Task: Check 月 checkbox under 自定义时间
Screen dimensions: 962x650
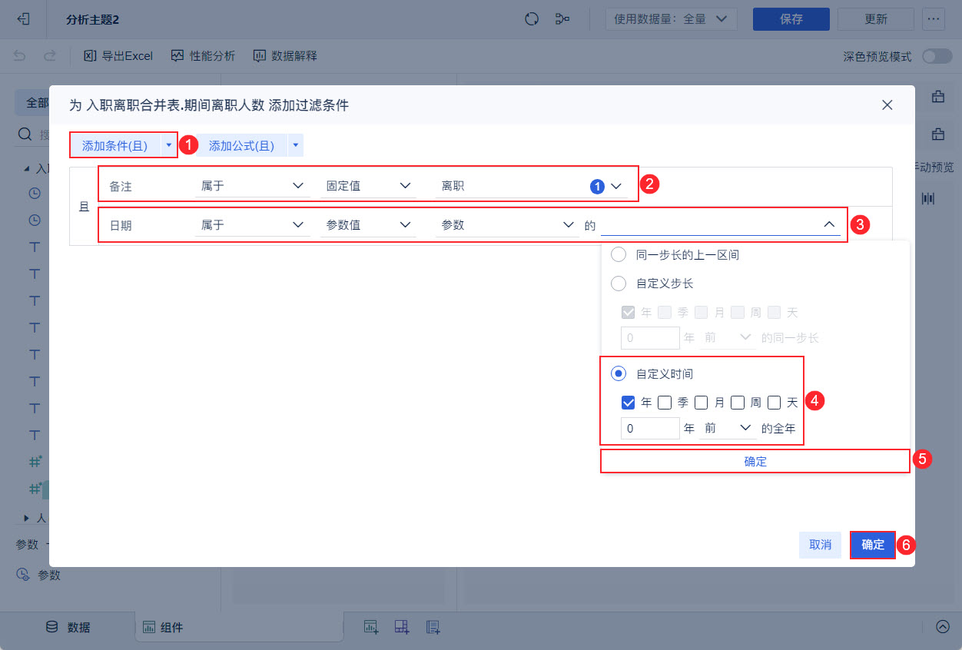Action: click(x=702, y=403)
